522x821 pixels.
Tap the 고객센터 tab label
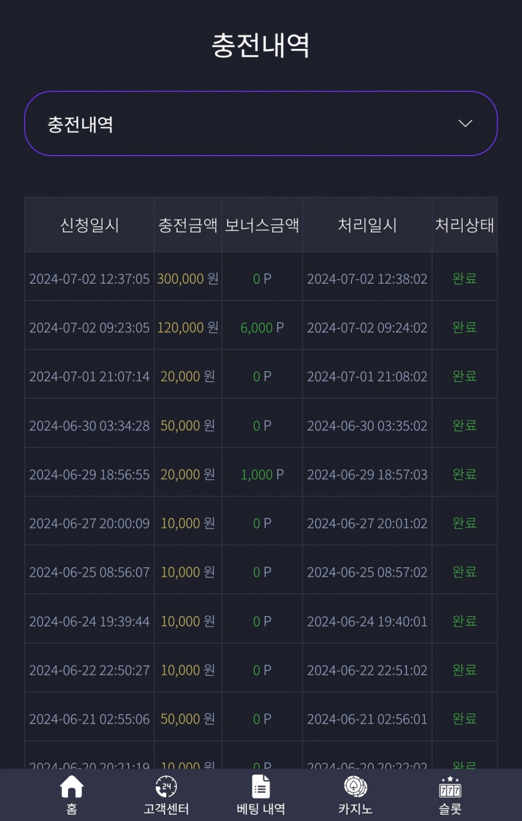point(166,809)
